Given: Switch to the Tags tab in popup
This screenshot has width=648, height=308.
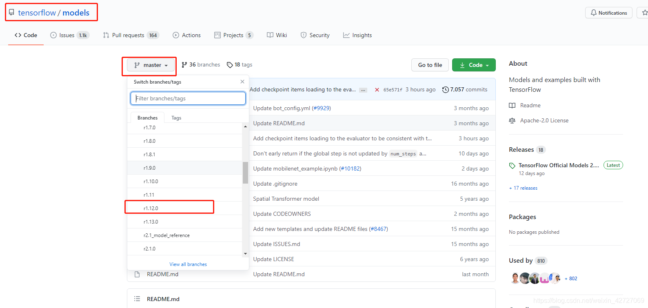Looking at the screenshot, I should click(176, 117).
